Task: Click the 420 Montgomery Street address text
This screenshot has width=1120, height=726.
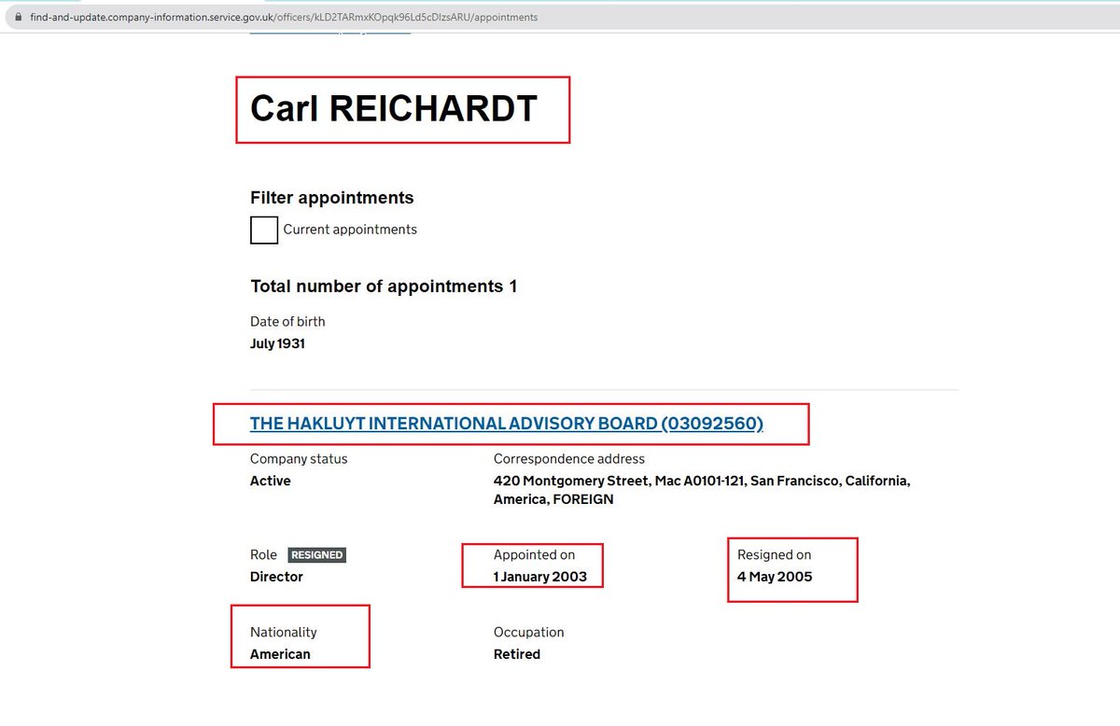Action: (702, 490)
